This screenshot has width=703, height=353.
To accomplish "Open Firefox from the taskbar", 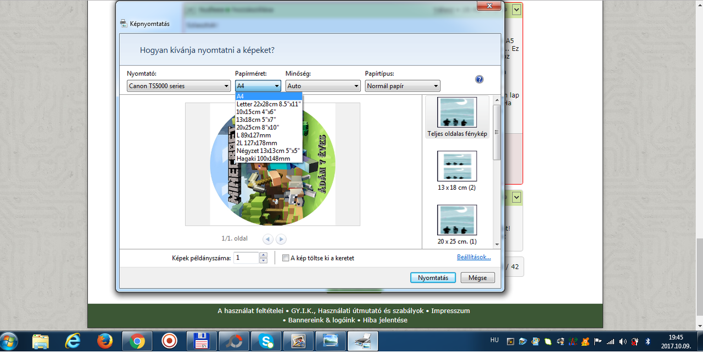I will pyautogui.click(x=104, y=341).
